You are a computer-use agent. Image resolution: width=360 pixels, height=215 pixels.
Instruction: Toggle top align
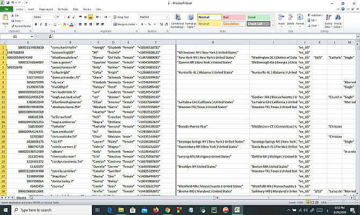tap(81, 17)
